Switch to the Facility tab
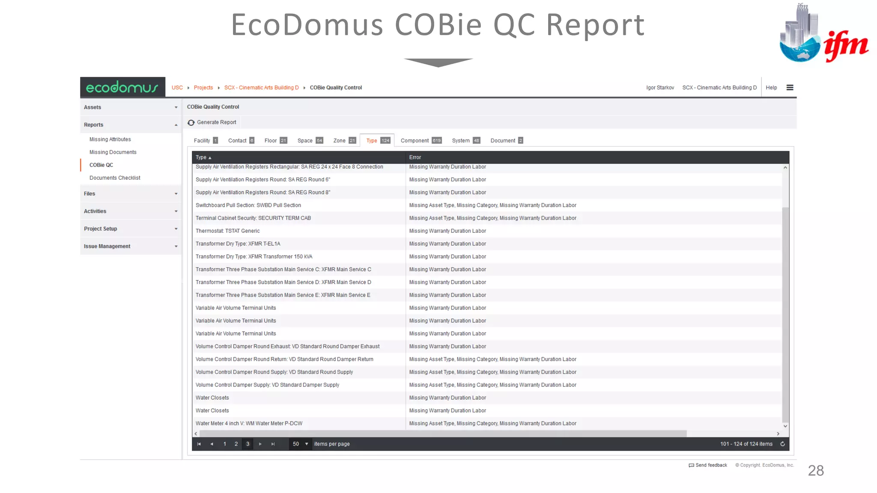 206,141
